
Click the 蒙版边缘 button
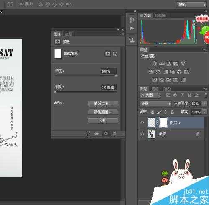(103, 104)
